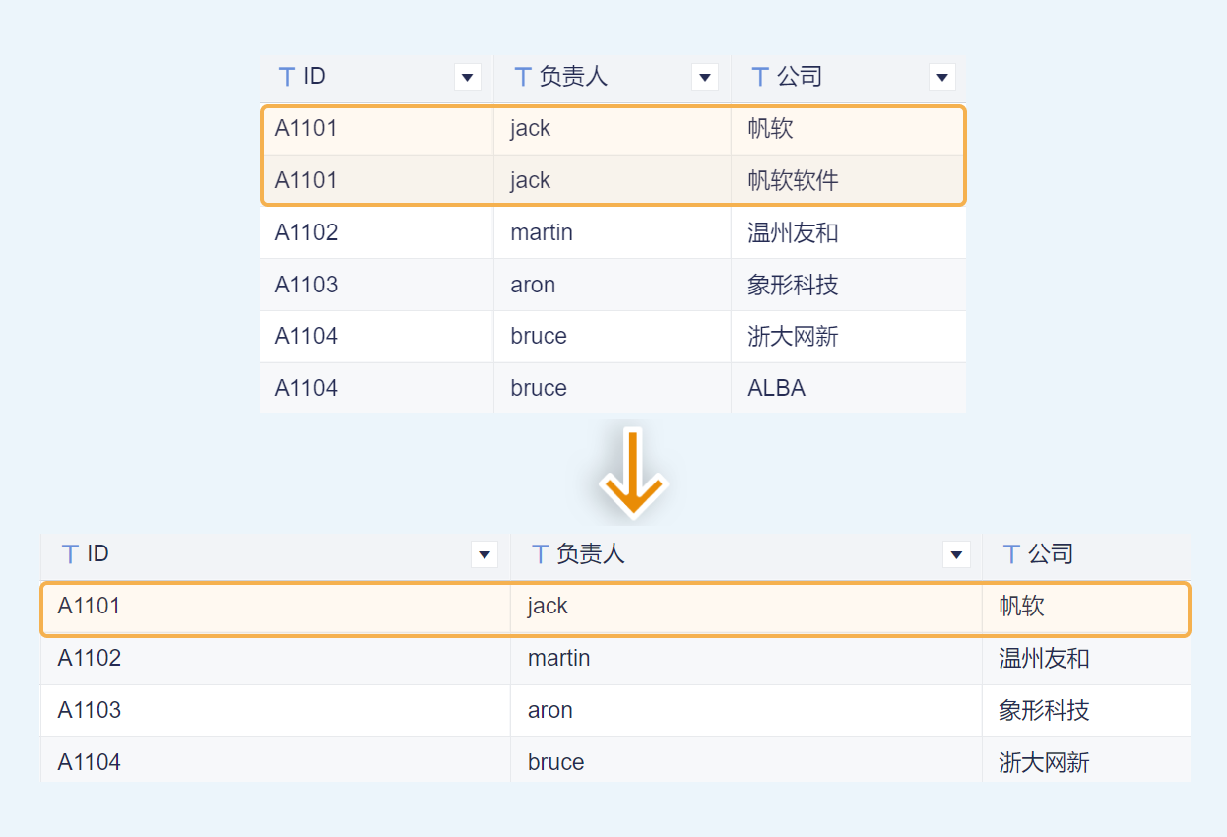Click the A1103 cell in the upper table
This screenshot has height=837, width=1227.
[x=306, y=286]
